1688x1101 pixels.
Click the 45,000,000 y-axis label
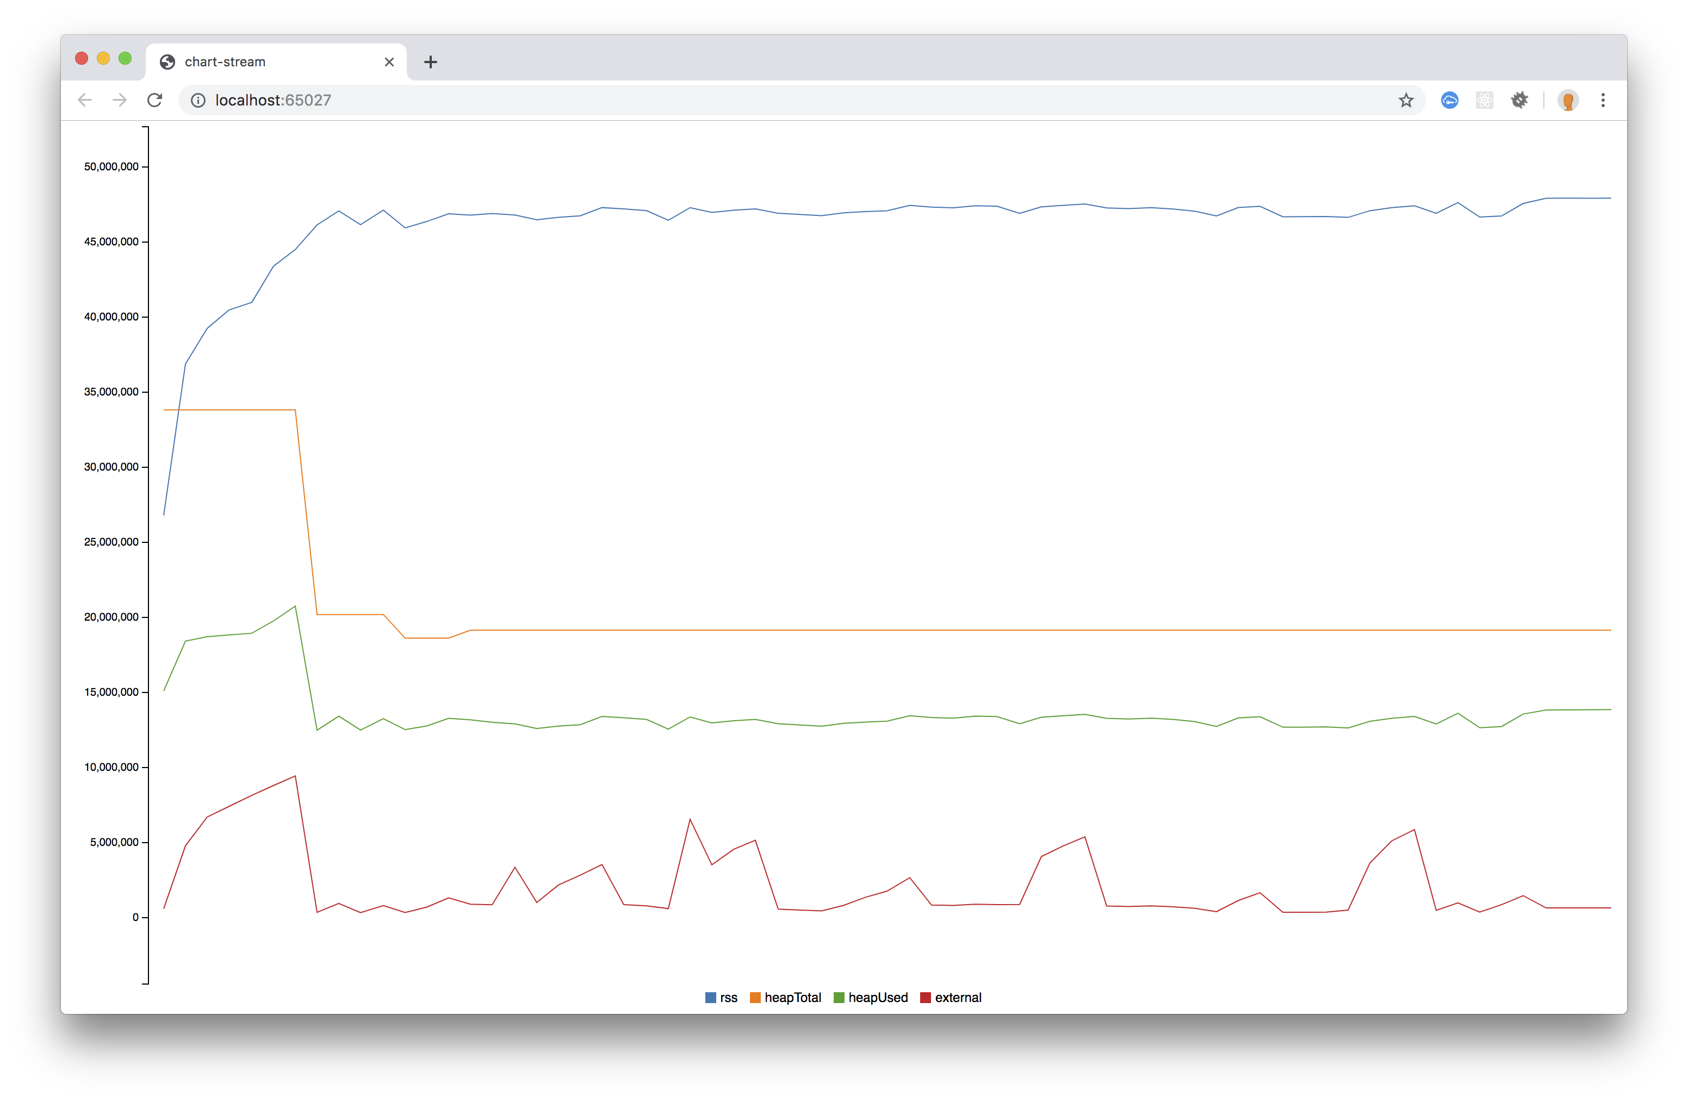[x=111, y=242]
